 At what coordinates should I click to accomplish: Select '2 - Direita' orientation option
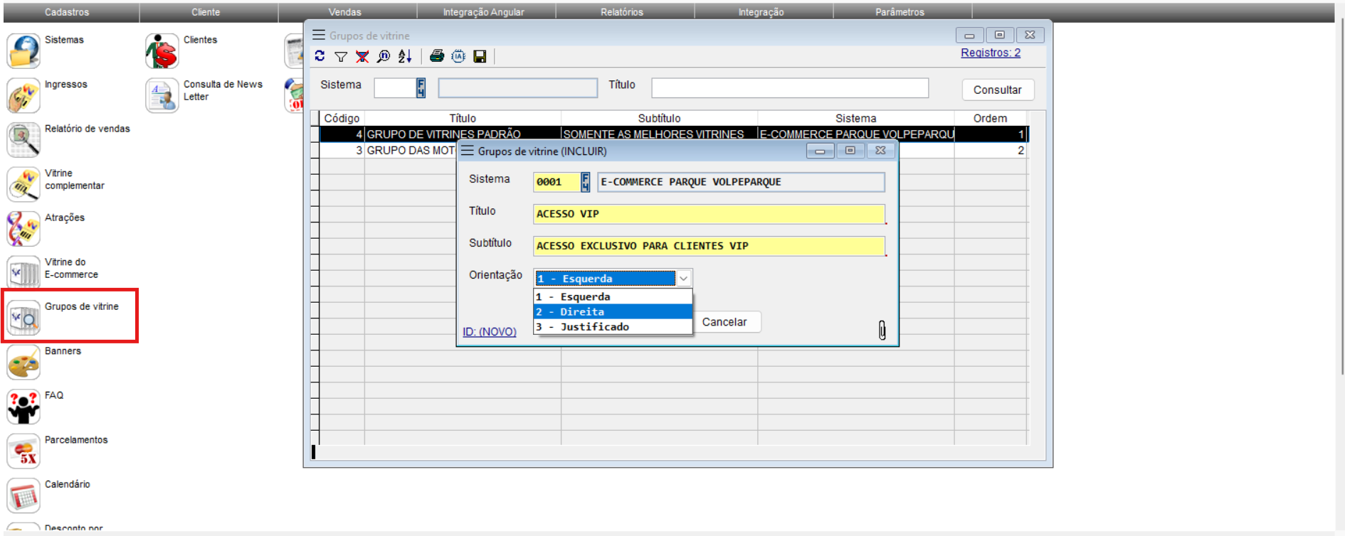(x=612, y=312)
